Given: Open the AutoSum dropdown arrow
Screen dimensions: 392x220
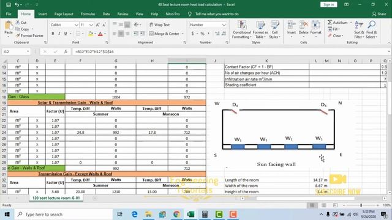Looking at the screenshot, I should 351,23.
